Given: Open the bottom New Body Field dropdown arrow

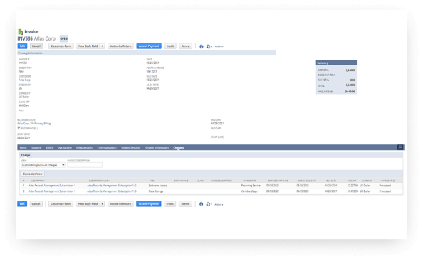Looking at the screenshot, I should (x=103, y=204).
